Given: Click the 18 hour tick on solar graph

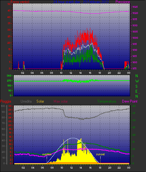Looking at the screenshot, I should pyautogui.click(x=100, y=168).
